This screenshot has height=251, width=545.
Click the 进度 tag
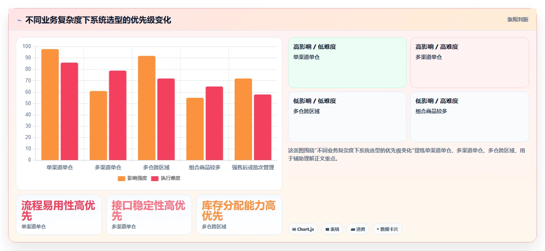(358, 229)
